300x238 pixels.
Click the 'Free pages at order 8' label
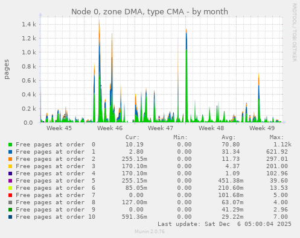pos(56,202)
